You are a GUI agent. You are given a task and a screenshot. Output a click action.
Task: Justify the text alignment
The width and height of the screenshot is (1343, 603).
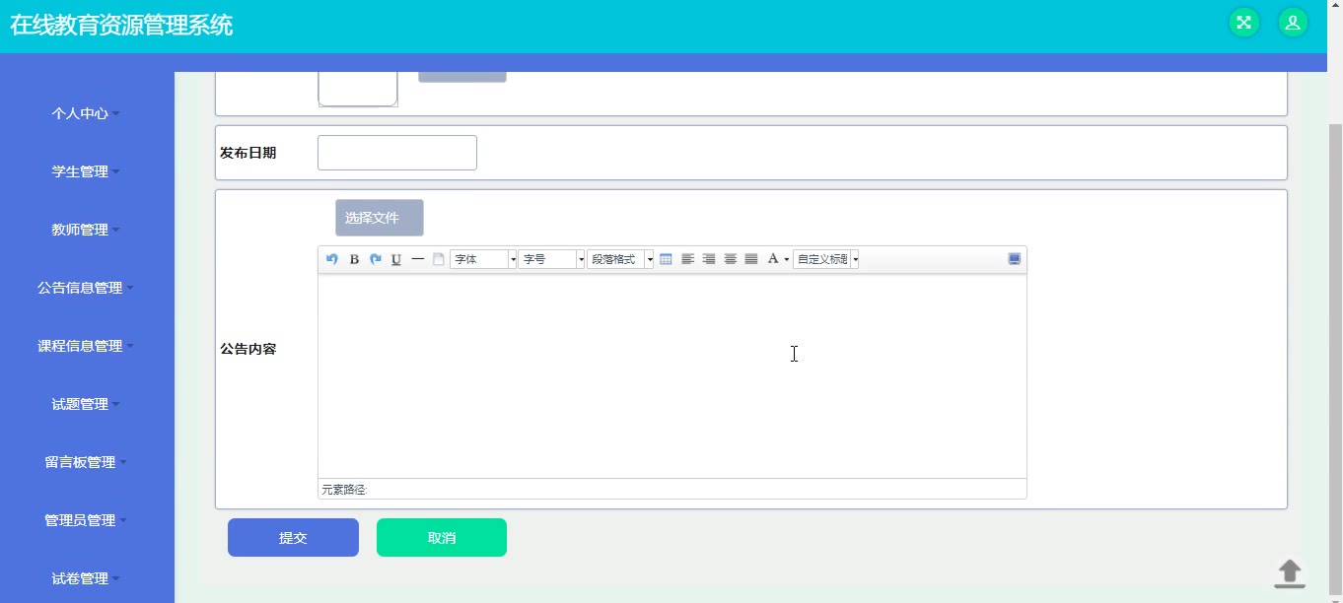[x=751, y=259]
